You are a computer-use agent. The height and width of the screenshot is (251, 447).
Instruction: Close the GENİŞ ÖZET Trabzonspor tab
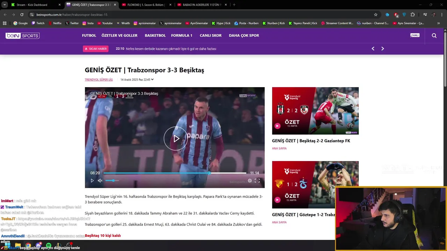coord(115,5)
